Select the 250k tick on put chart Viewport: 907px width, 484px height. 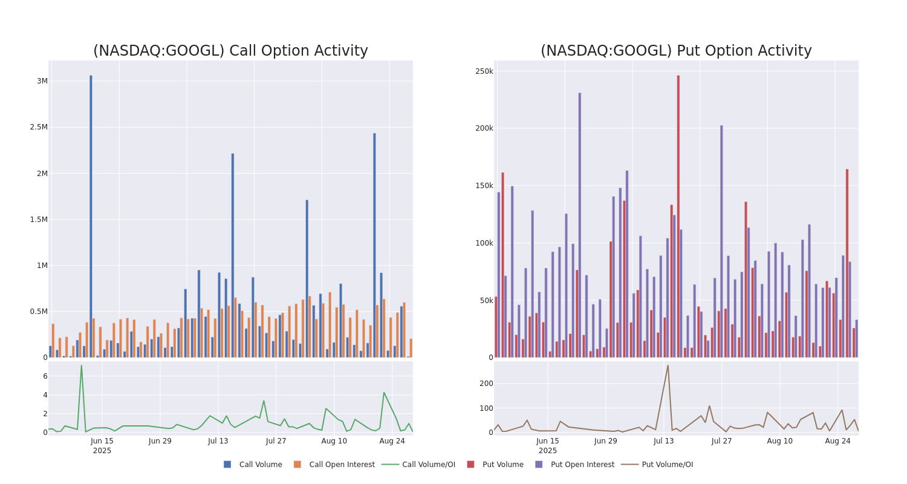pyautogui.click(x=484, y=71)
